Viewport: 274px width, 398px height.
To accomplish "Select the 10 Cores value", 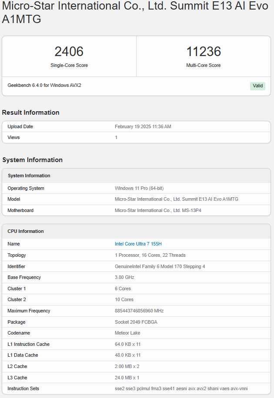I will coord(124,299).
